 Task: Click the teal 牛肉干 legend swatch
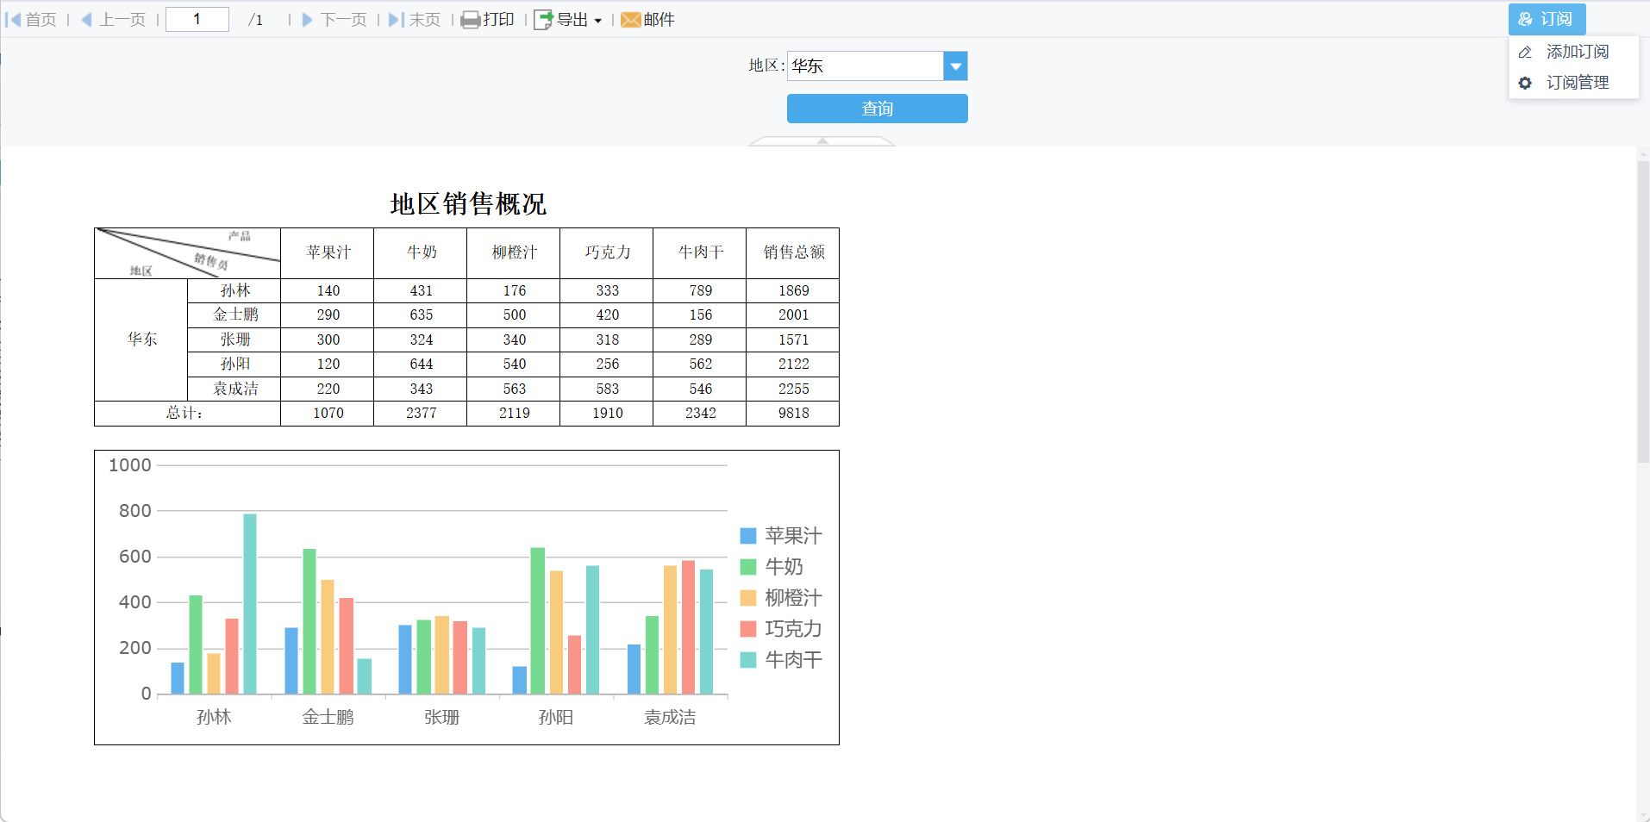pyautogui.click(x=748, y=660)
